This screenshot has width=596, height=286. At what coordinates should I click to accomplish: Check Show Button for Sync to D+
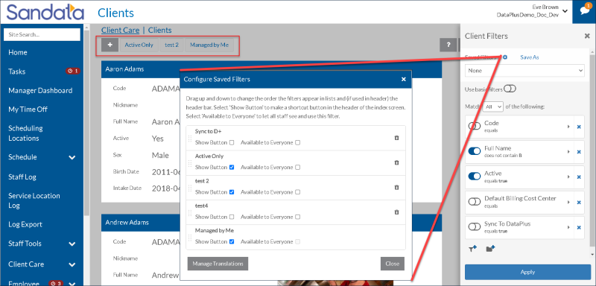[232, 142]
